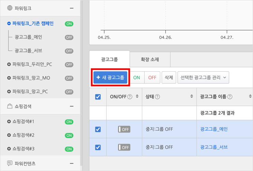Viewport: 253px width, 171px height.
Task: Collapse the 쇼핑검색 section
Action: pyautogui.click(x=72, y=106)
